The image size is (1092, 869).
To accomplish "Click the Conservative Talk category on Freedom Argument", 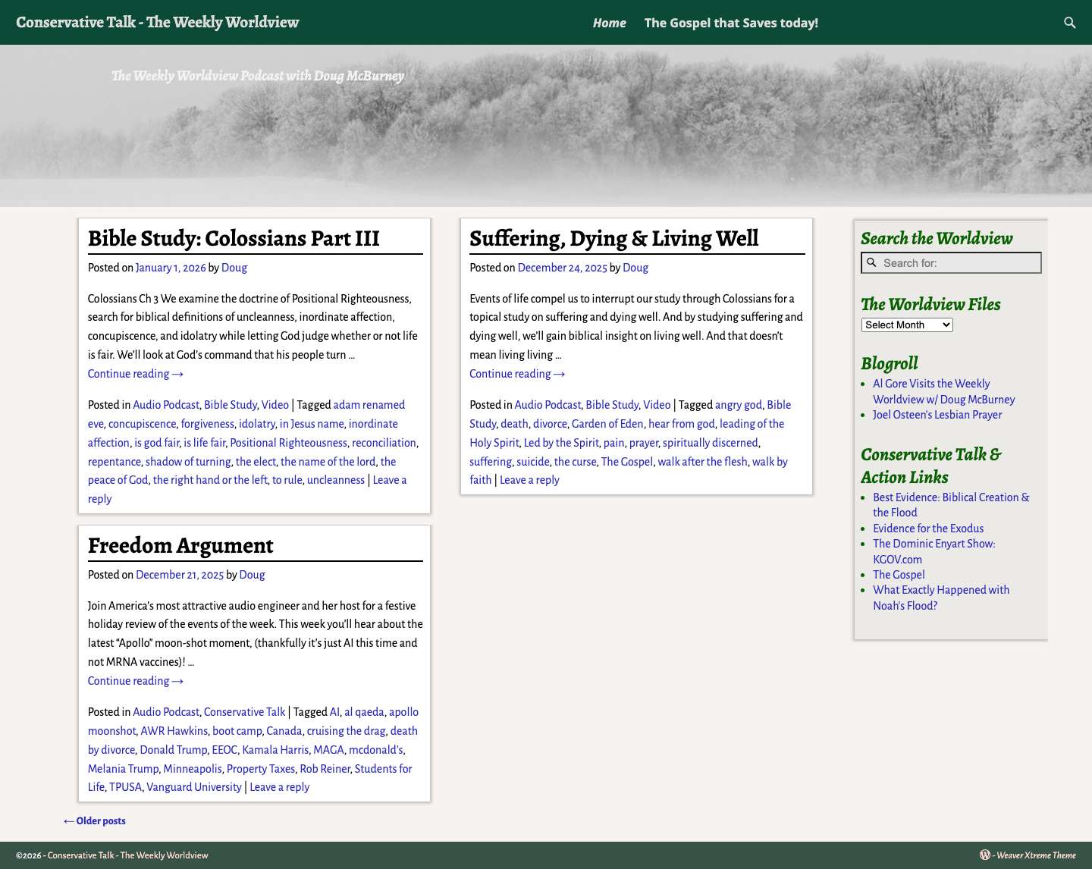I will [244, 712].
